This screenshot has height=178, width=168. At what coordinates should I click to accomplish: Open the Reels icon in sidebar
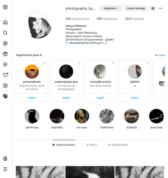[5, 54]
